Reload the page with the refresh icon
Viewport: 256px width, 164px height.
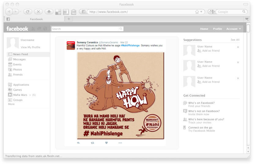coord(28,12)
